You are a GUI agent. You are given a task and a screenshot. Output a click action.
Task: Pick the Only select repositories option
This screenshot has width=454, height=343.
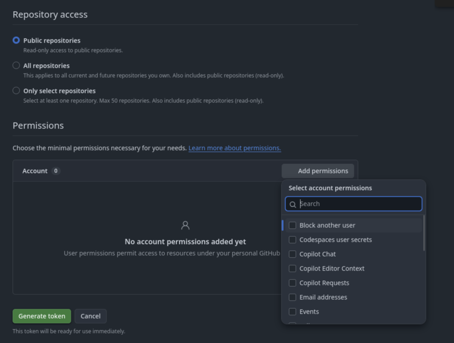tap(16, 90)
